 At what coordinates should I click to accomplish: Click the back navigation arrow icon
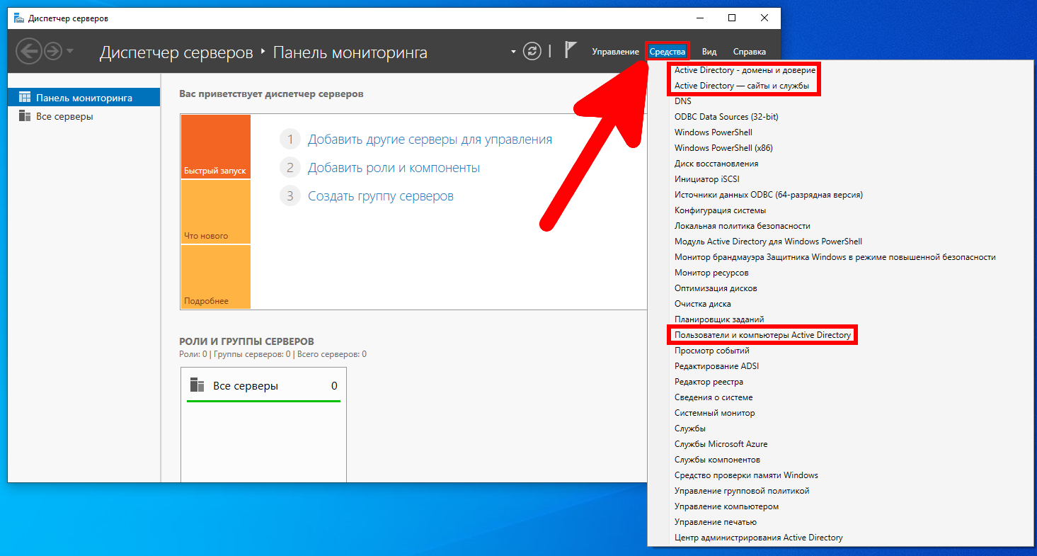(28, 51)
